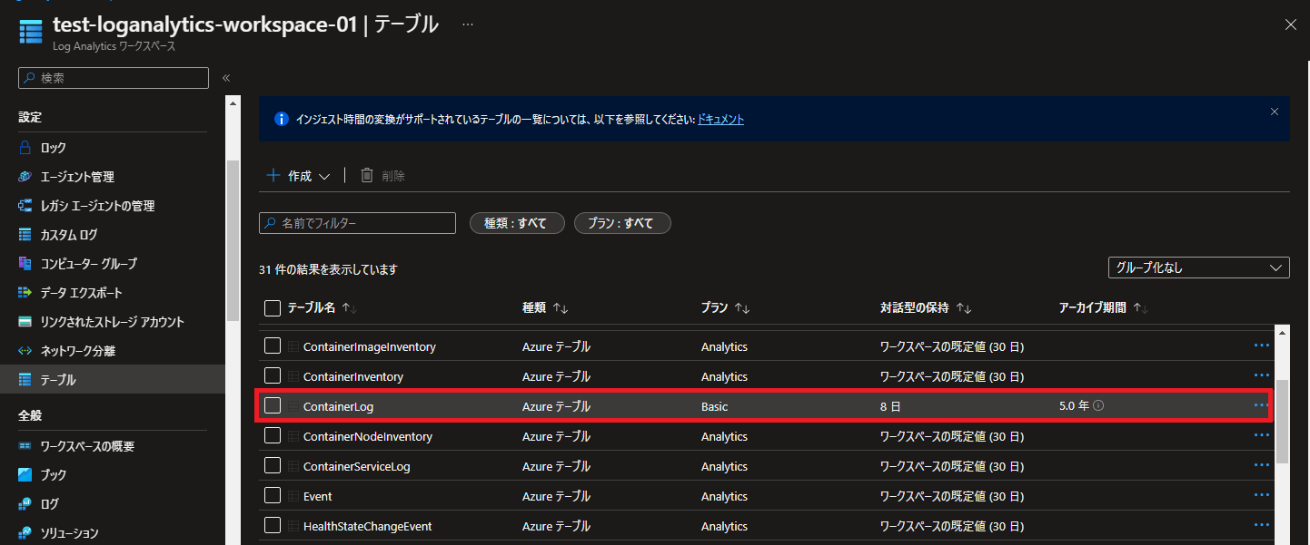Dismiss the info banner
The height and width of the screenshot is (545, 1310).
coord(1274,112)
